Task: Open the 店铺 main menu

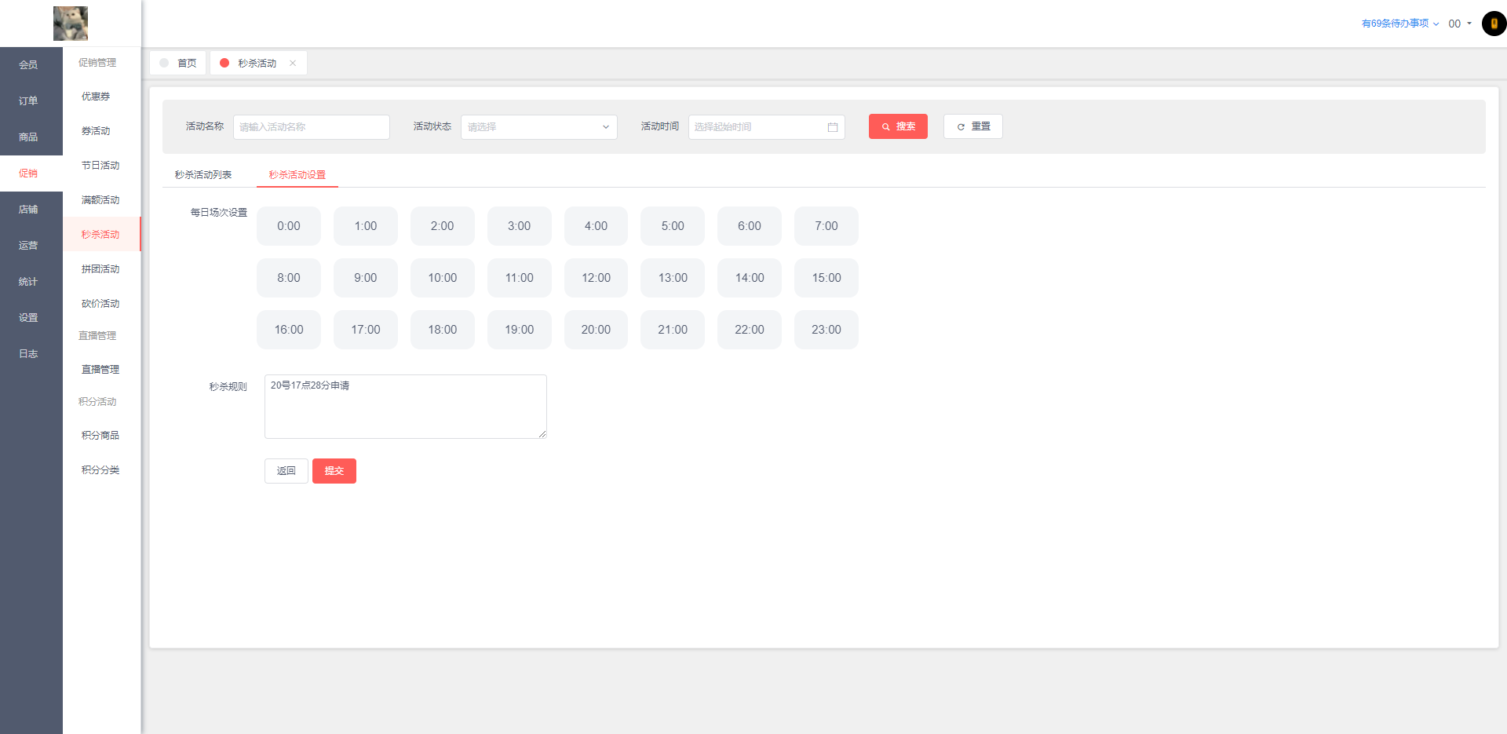Action: coord(31,210)
